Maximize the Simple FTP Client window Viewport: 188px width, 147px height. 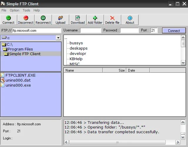(x=177, y=4)
